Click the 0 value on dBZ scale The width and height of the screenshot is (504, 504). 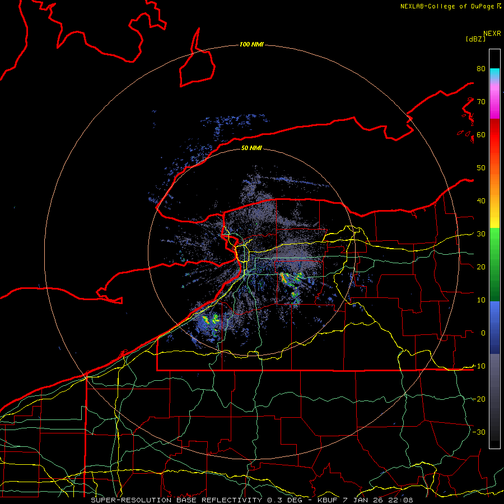click(483, 333)
